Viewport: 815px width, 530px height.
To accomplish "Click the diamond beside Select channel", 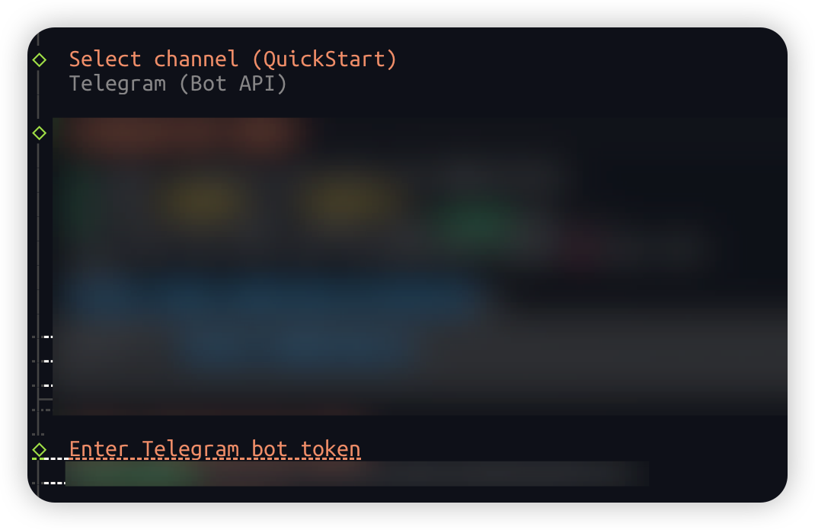I will [39, 59].
